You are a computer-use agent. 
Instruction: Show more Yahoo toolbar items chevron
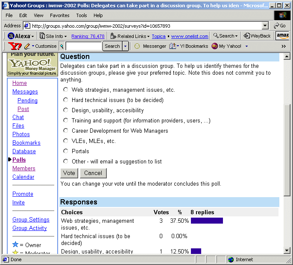[284, 47]
